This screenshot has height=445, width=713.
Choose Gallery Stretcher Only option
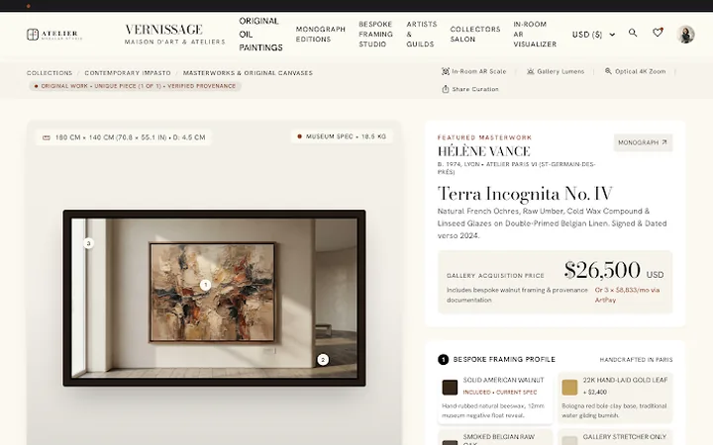[x=615, y=438]
